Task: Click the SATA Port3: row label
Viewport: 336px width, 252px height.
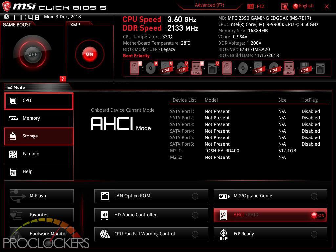Action: [182, 124]
